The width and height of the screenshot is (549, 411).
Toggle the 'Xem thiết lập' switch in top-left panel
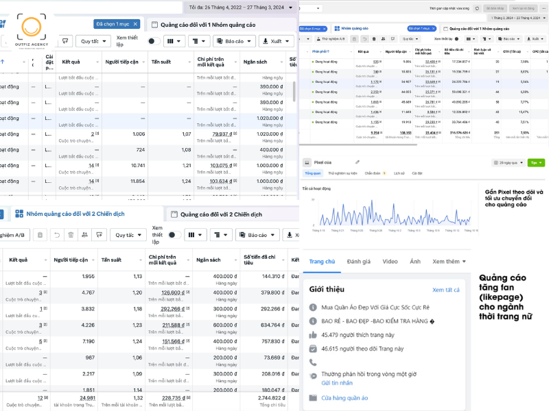pos(154,41)
